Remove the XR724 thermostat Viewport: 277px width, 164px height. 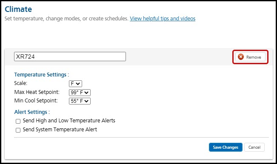[x=250, y=57]
